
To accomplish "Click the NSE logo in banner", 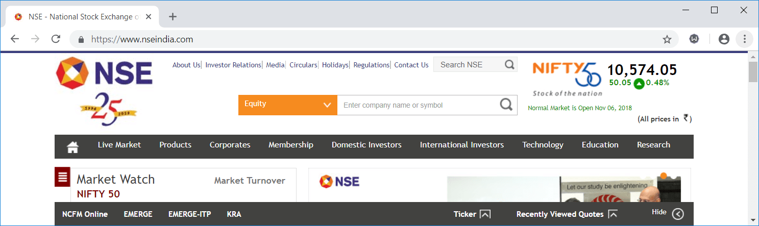I will click(x=339, y=181).
